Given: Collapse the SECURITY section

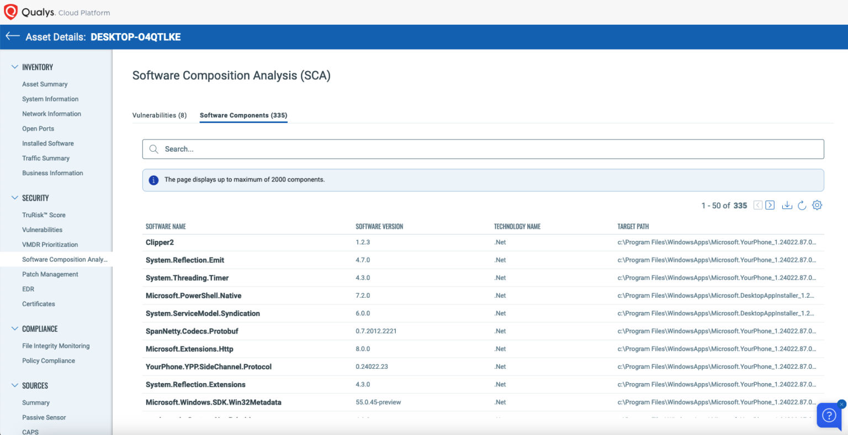Looking at the screenshot, I should (14, 197).
